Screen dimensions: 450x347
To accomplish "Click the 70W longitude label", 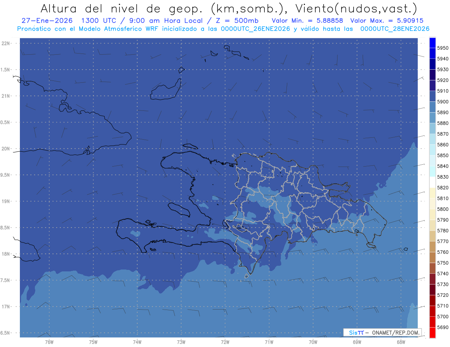I will click(x=313, y=342).
